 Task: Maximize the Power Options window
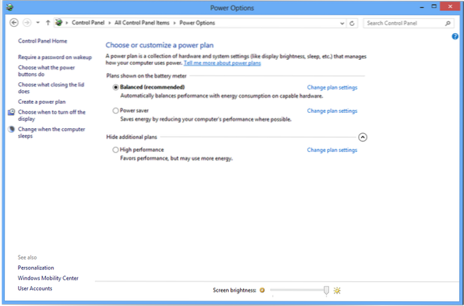(x=434, y=7)
